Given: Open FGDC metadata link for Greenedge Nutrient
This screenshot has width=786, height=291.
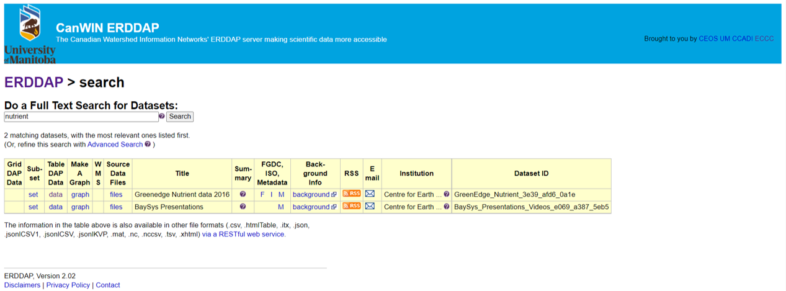Looking at the screenshot, I should (x=262, y=194).
